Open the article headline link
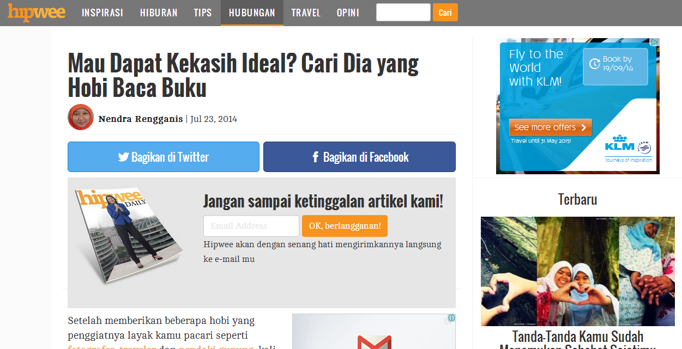Viewport: 682px width, 349px height. (243, 75)
